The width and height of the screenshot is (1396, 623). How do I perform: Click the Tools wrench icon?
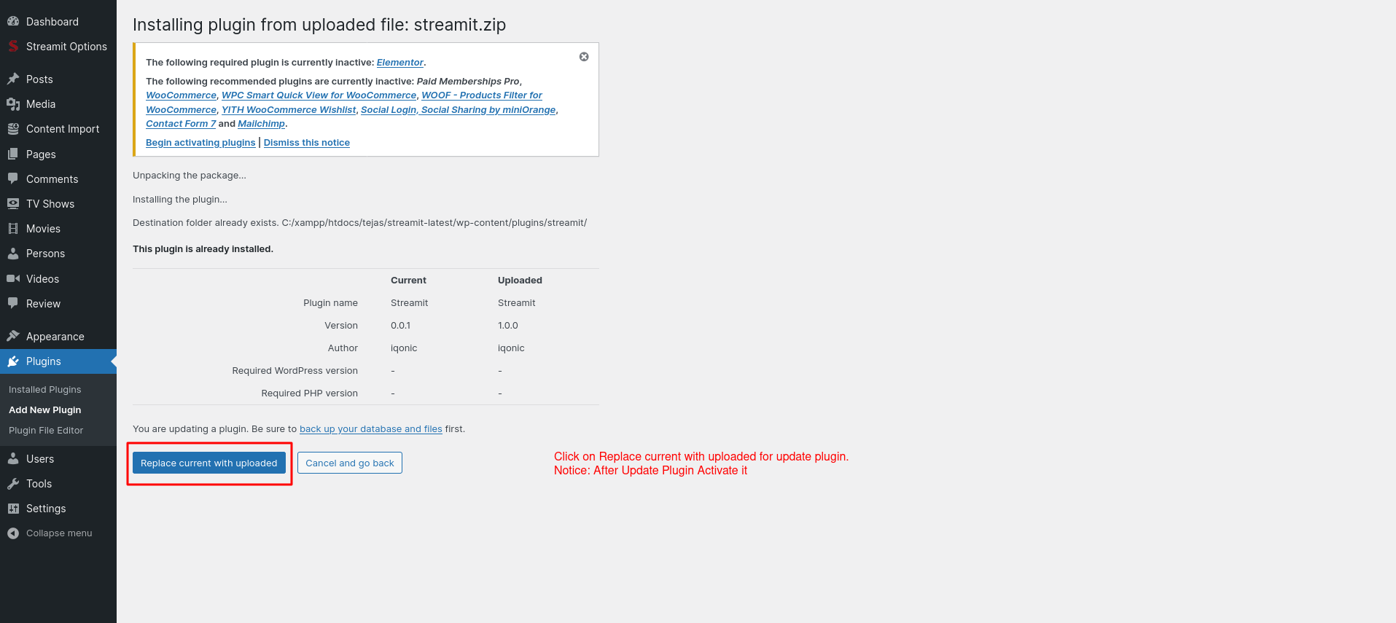click(13, 484)
